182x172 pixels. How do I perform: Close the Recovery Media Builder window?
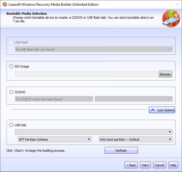pos(177,5)
